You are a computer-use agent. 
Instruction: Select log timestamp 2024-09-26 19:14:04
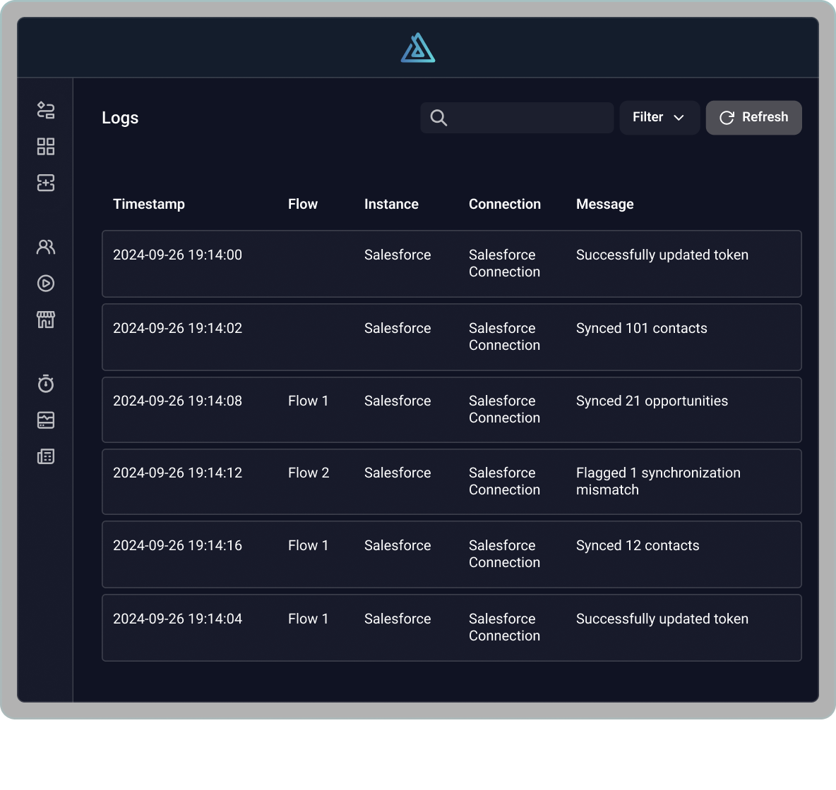177,619
